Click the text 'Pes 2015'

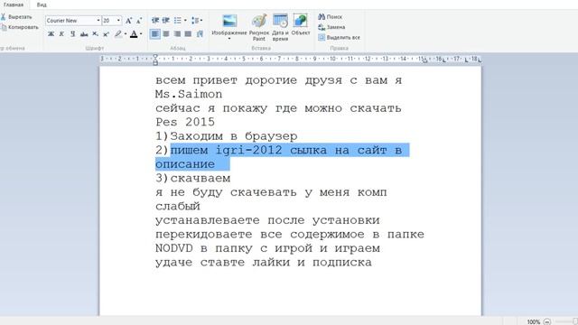(x=185, y=122)
